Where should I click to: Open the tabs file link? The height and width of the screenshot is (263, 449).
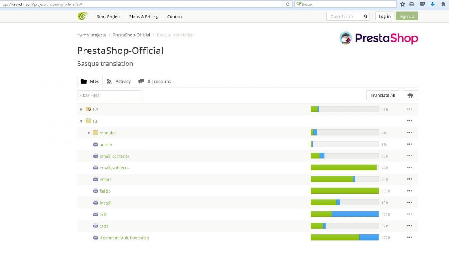(104, 226)
